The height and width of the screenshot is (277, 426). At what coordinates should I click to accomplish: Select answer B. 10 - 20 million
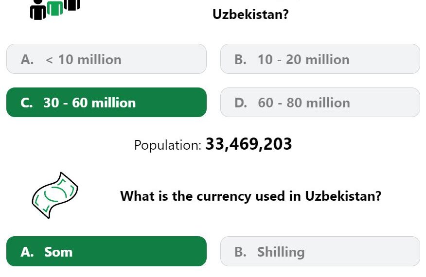[x=320, y=59]
